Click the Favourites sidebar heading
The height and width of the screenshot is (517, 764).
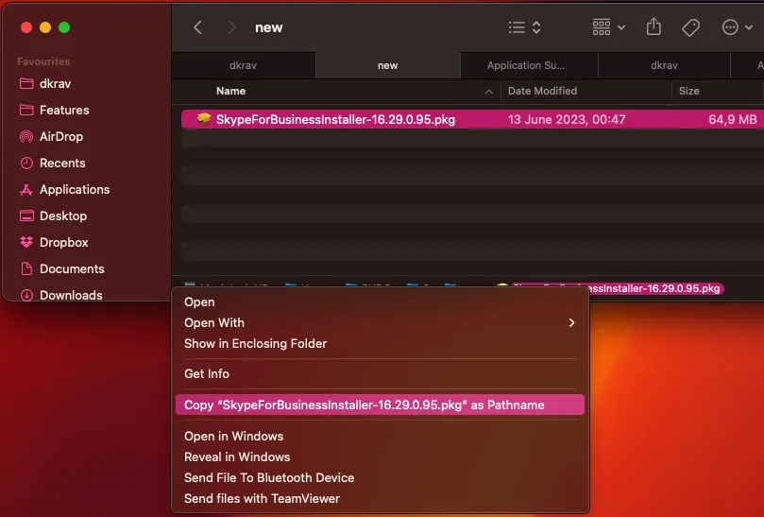[43, 61]
